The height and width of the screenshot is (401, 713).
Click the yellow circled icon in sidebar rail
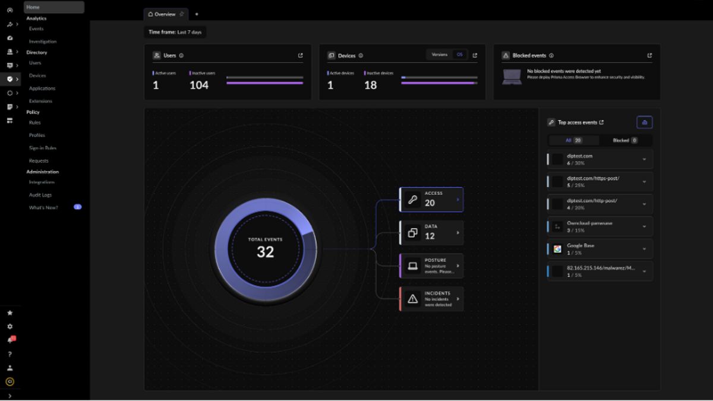(x=10, y=382)
